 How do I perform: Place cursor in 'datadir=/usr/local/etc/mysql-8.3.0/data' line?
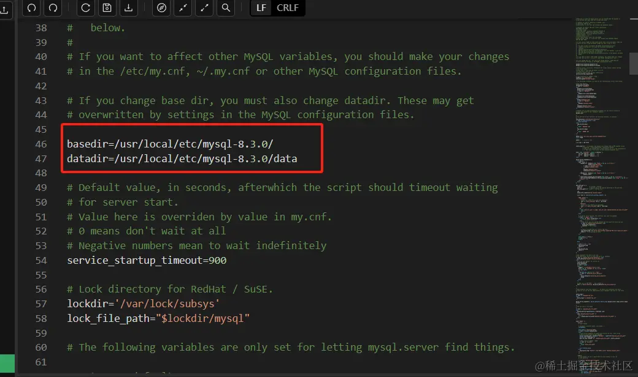[182, 159]
